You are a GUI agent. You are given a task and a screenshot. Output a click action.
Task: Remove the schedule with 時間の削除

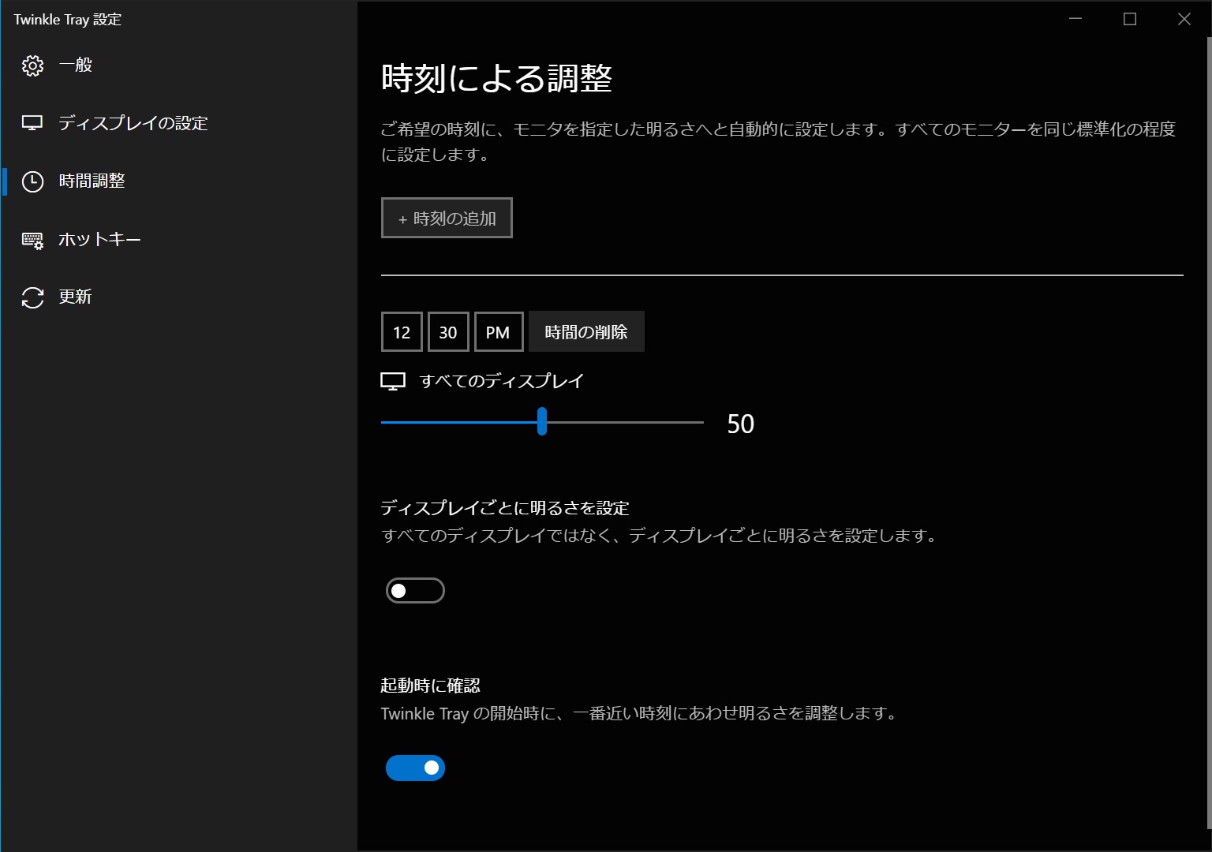pyautogui.click(x=586, y=331)
